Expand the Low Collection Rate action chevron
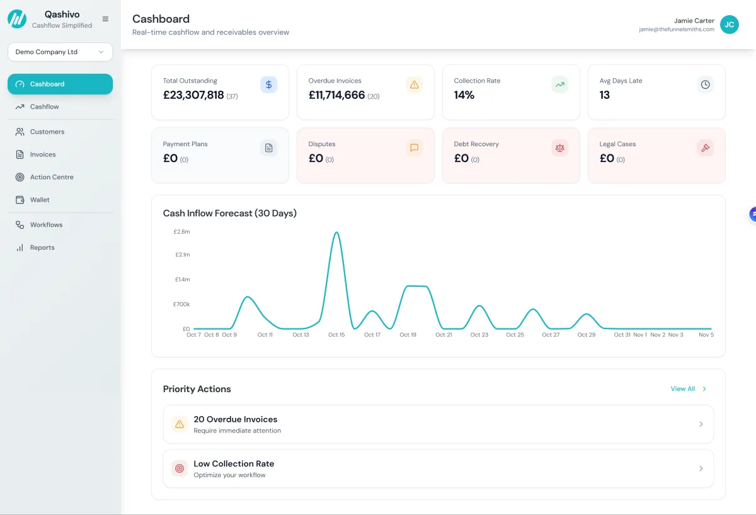756x515 pixels. coord(701,468)
